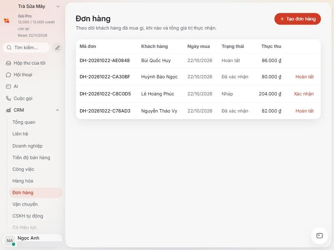
Task: Open CSKH tự động page
Action: (28, 216)
